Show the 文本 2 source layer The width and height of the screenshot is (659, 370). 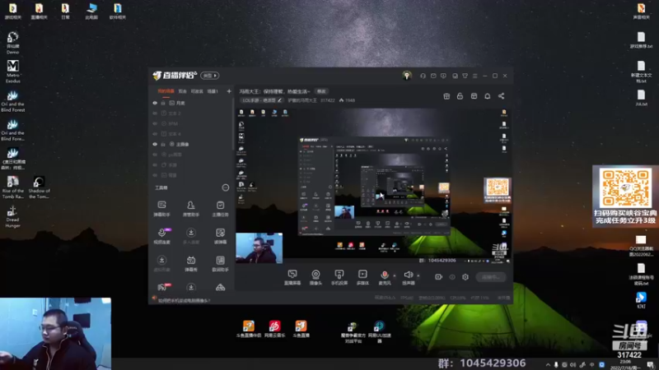155,113
